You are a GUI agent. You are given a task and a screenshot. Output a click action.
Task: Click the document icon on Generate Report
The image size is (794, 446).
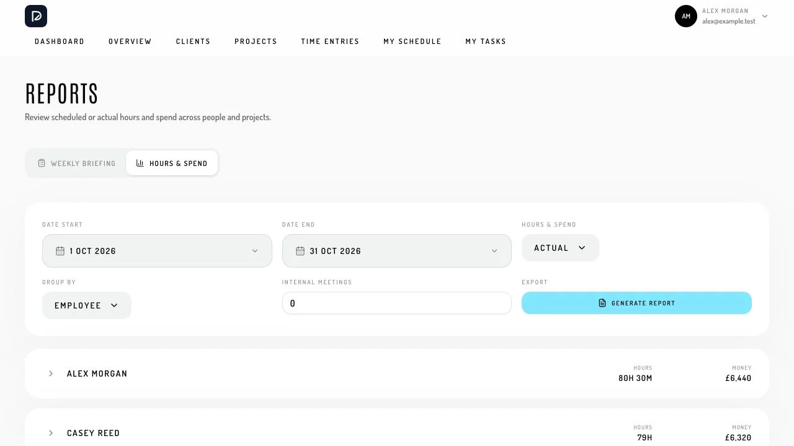pyautogui.click(x=602, y=303)
